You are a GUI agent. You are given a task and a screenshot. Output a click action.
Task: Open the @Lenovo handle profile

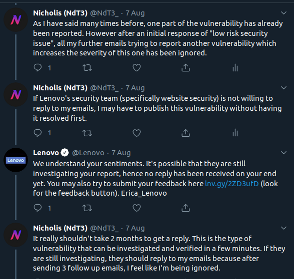tap(88, 153)
